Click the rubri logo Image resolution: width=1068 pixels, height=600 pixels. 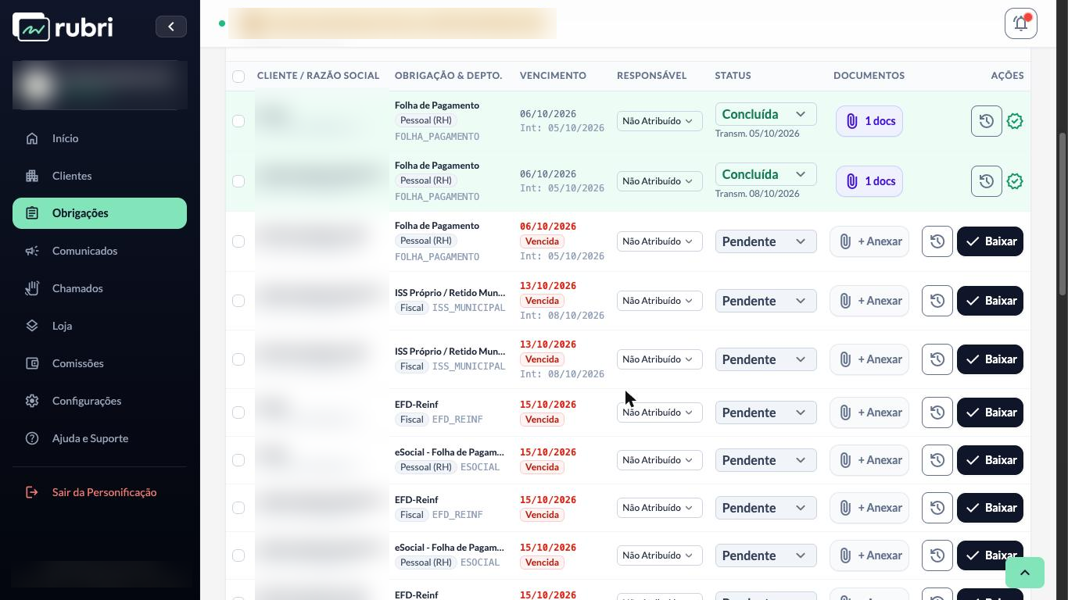click(x=63, y=27)
